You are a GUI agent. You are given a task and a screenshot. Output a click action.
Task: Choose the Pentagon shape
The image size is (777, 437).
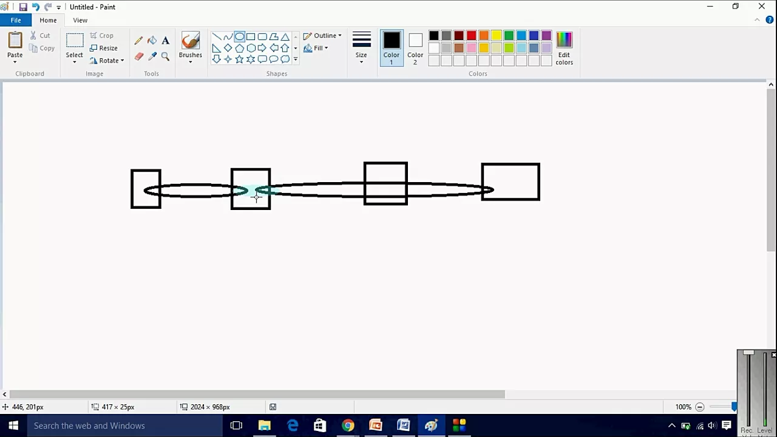tap(239, 48)
